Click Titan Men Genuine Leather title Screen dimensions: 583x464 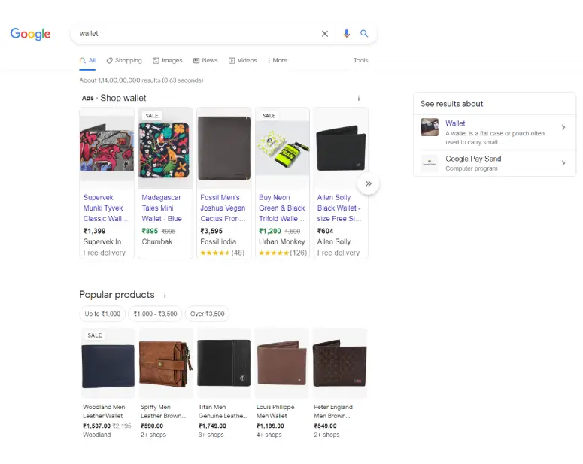tap(223, 411)
